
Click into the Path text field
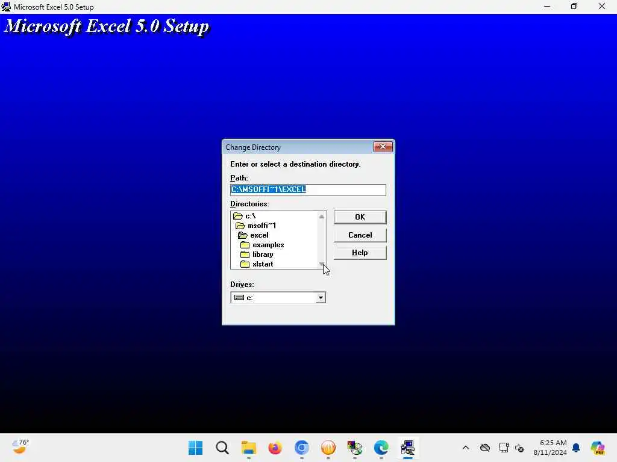click(308, 189)
